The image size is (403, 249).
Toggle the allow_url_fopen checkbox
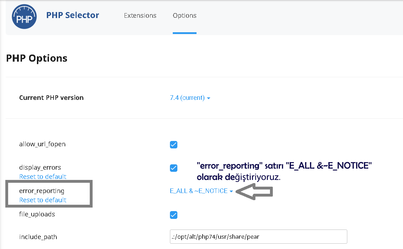tap(173, 145)
